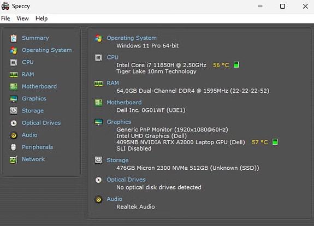Open the Storage heading link in summary pane

[117, 160]
